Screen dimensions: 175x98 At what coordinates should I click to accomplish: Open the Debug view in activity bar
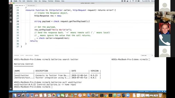(11, 18)
